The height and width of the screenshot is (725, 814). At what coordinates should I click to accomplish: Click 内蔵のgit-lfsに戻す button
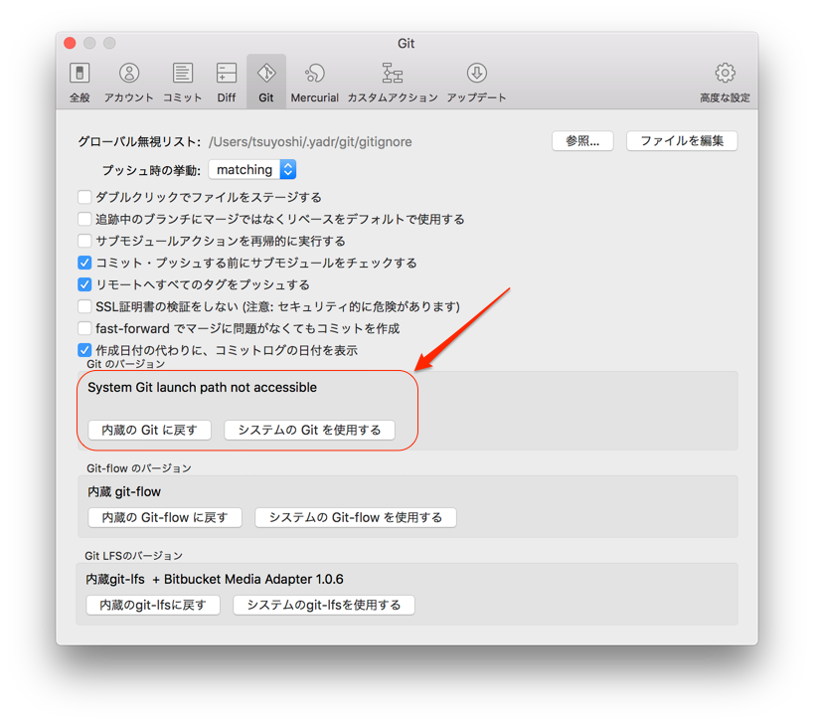click(x=153, y=605)
